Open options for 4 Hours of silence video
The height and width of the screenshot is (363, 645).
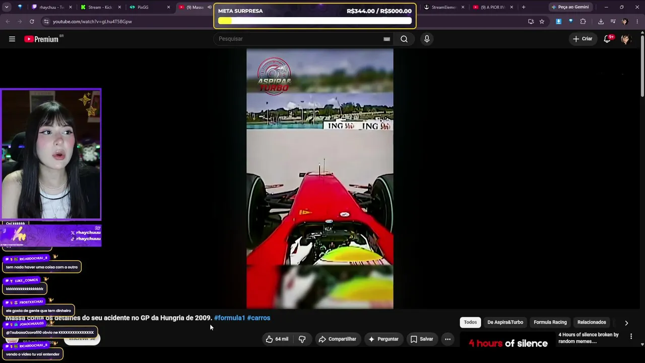coord(631,336)
